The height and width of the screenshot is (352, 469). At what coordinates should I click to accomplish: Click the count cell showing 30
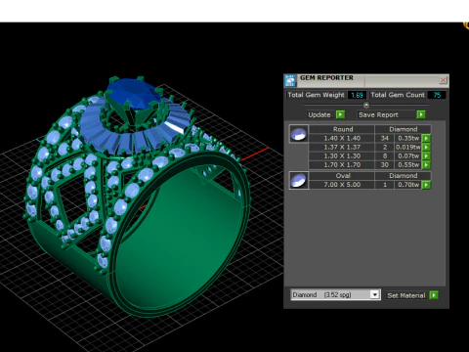pyautogui.click(x=385, y=165)
